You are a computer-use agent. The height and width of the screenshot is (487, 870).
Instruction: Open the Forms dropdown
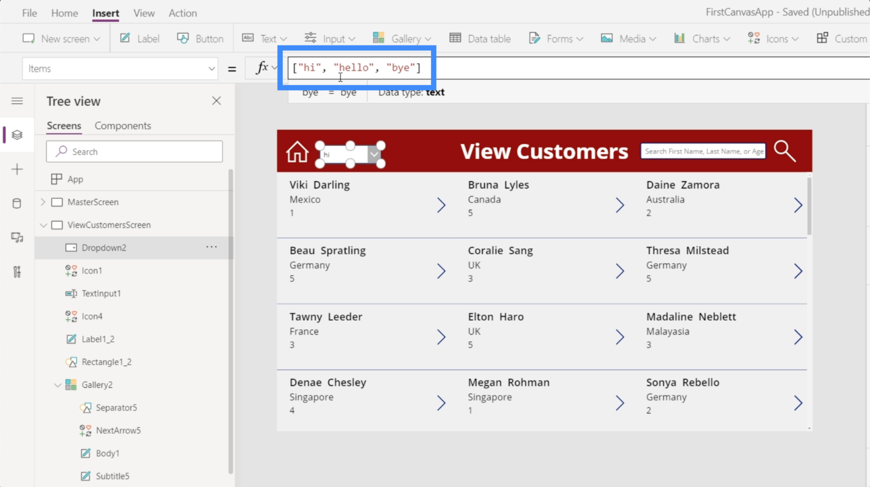pyautogui.click(x=556, y=38)
